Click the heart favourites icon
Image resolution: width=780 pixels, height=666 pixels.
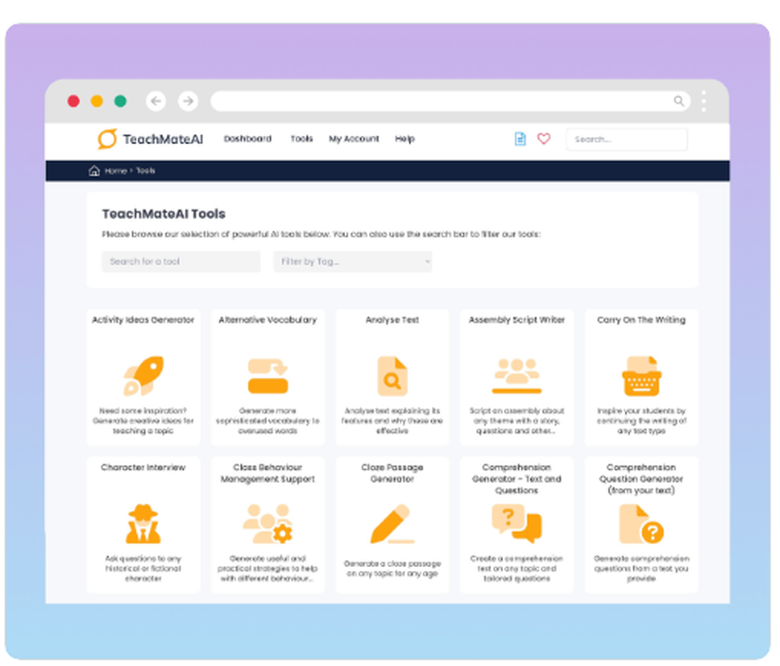click(544, 139)
